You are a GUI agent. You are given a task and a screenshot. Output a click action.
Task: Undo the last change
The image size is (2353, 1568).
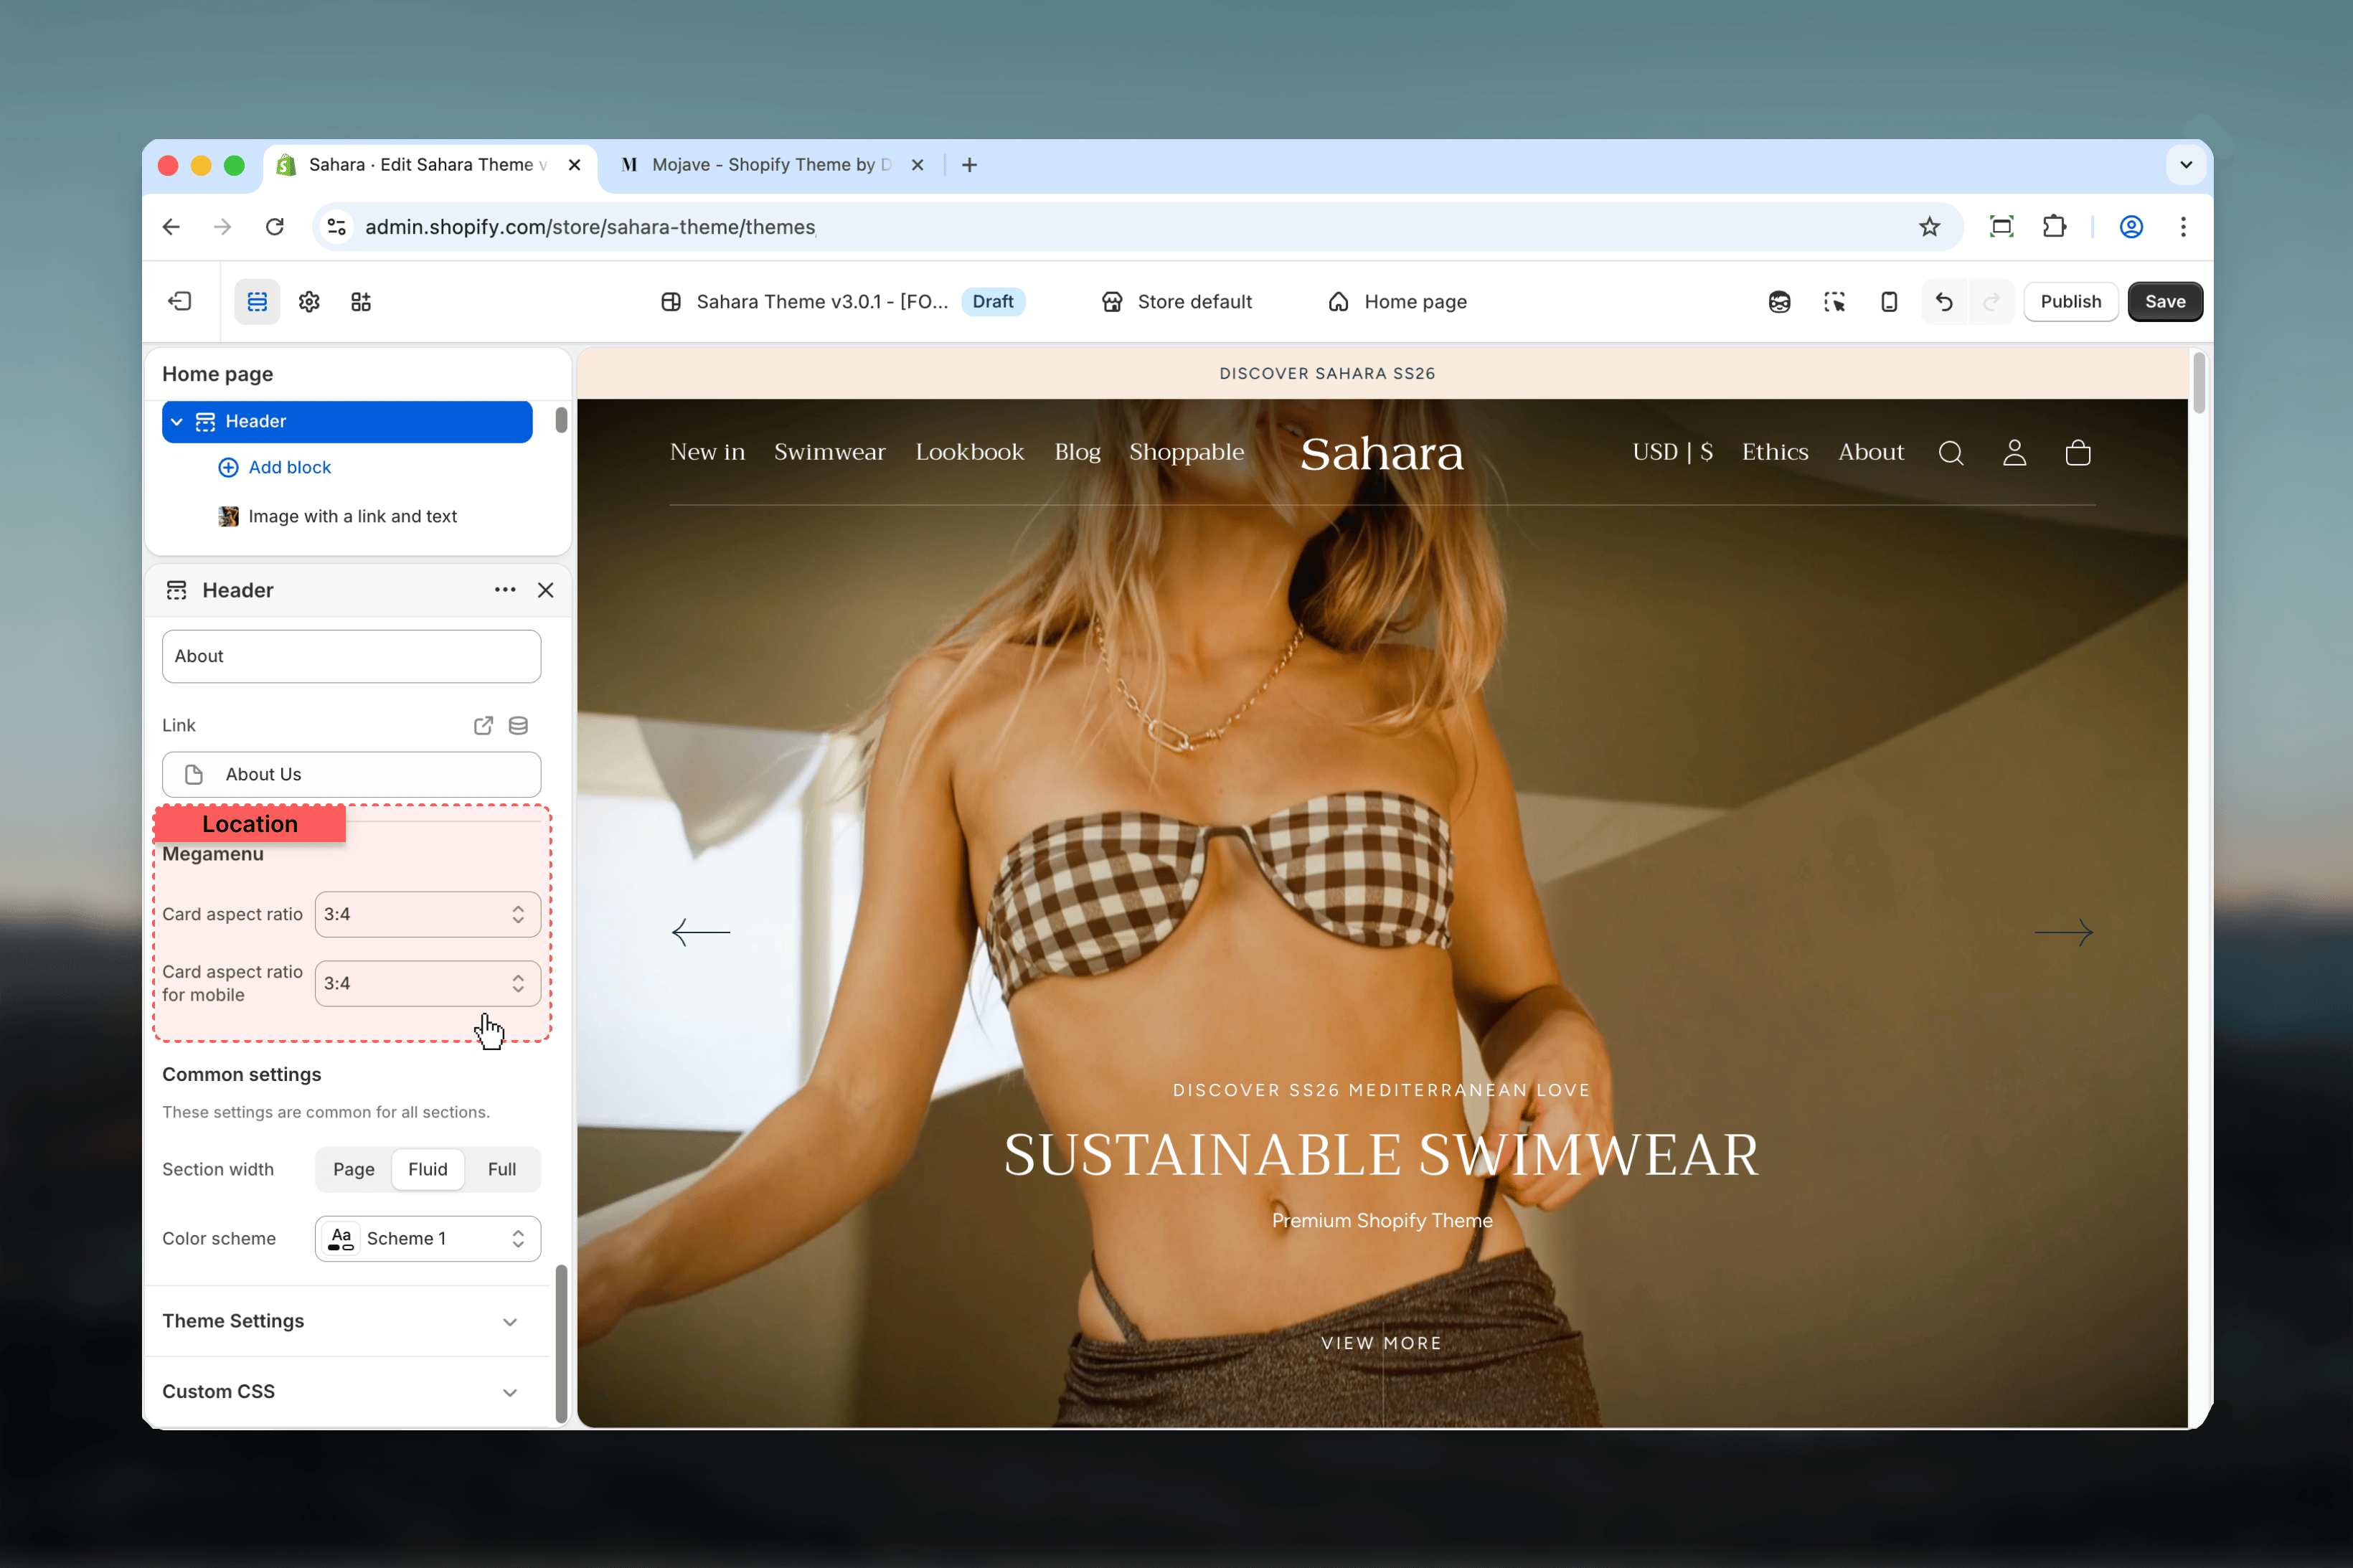pos(1944,301)
